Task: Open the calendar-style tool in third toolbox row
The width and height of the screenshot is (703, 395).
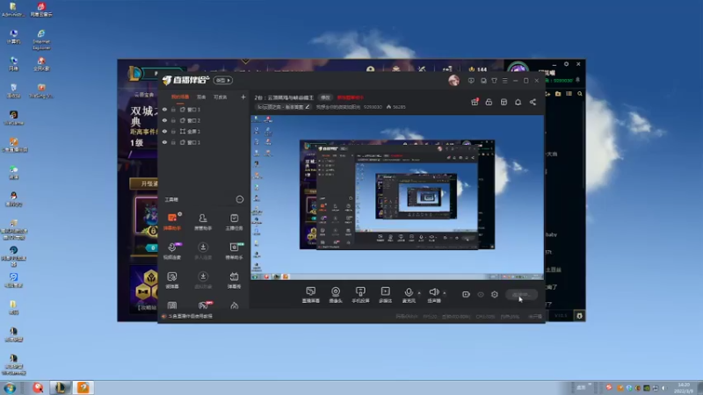Action: click(x=234, y=280)
